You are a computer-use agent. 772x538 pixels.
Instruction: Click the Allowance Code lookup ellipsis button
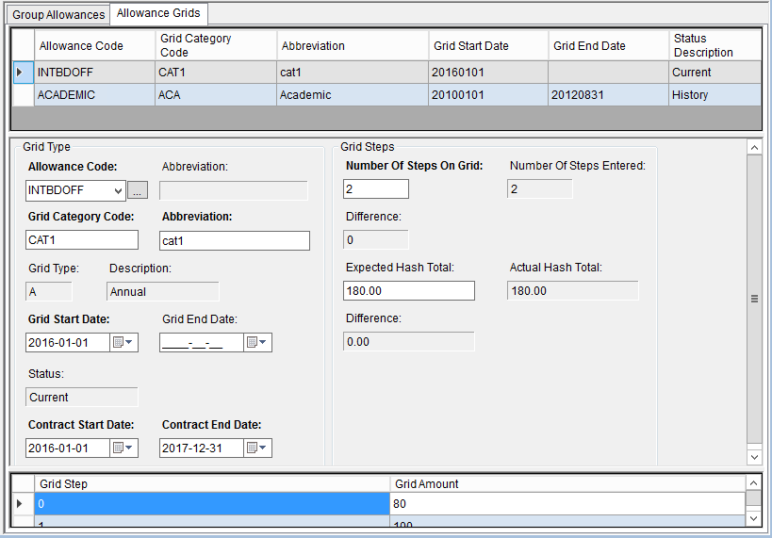(x=138, y=190)
